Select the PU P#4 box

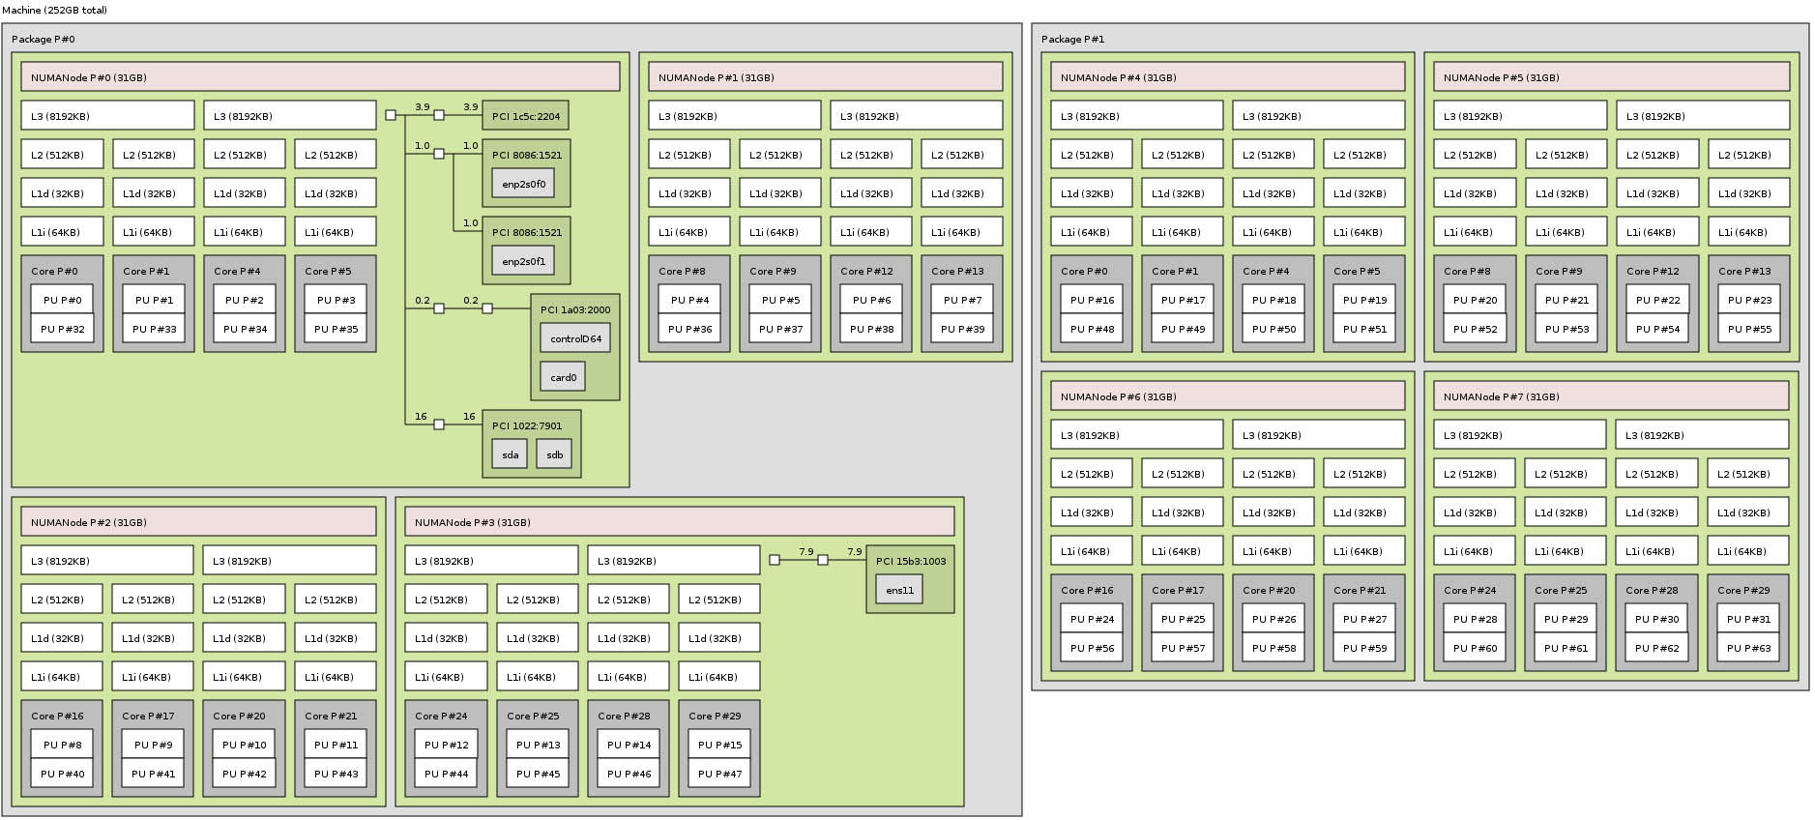tap(689, 300)
